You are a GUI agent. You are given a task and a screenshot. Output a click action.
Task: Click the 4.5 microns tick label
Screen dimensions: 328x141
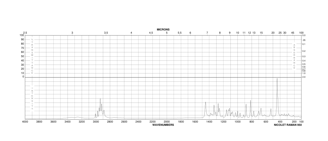pyautogui.click(x=151, y=33)
